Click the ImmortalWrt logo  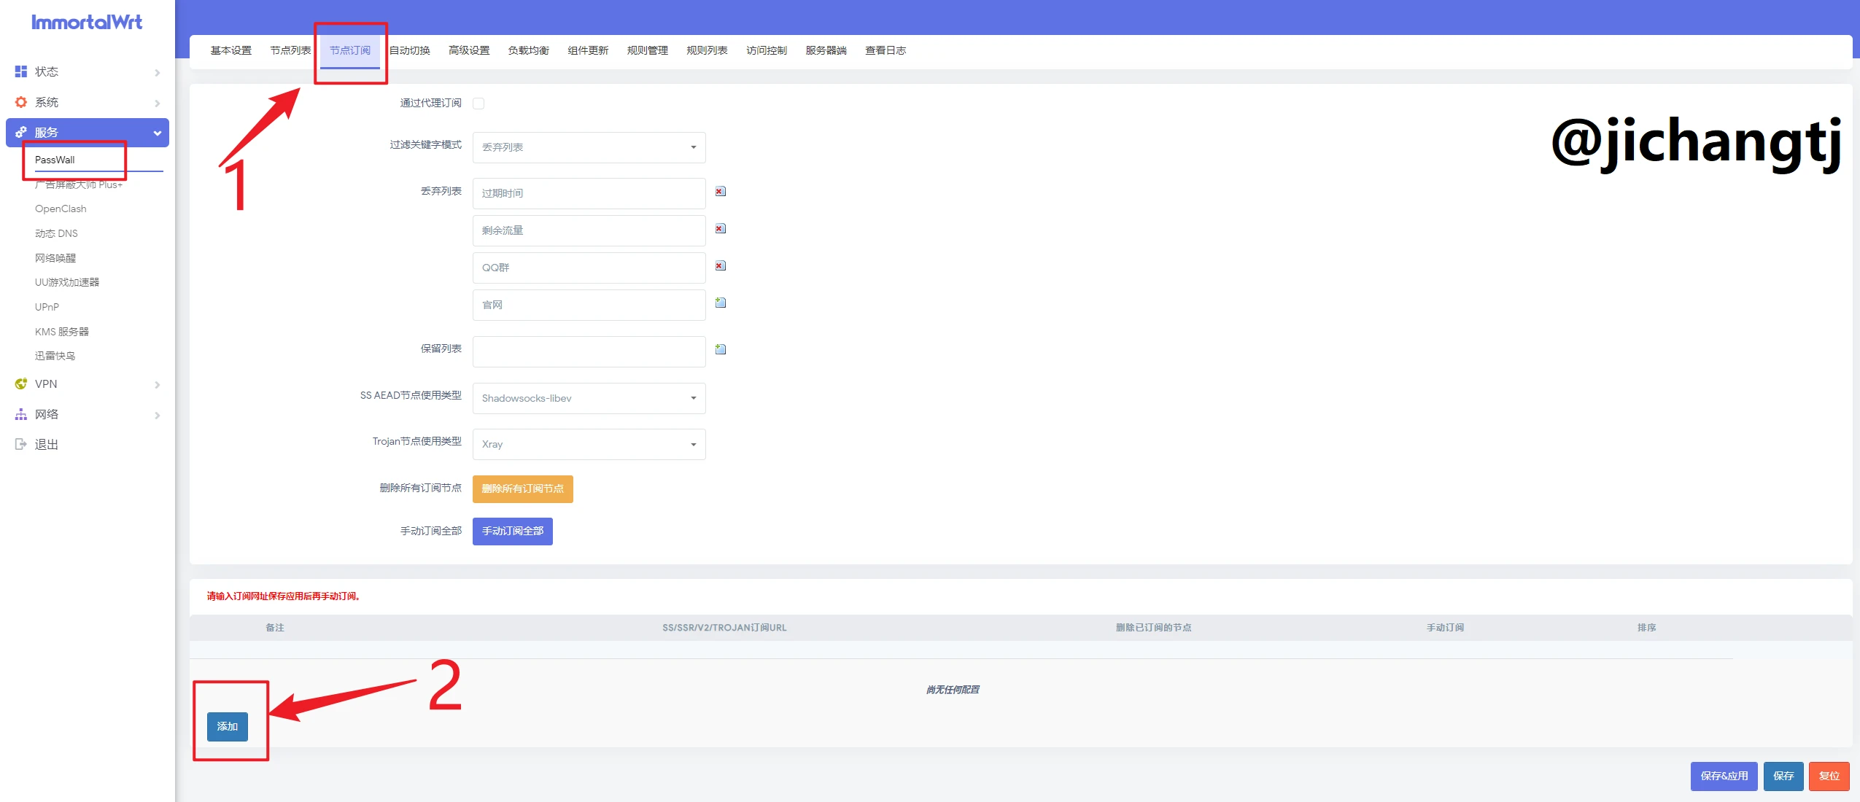click(87, 23)
